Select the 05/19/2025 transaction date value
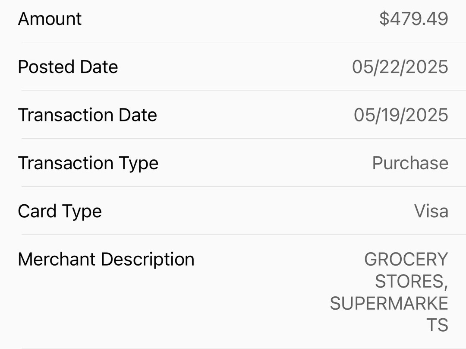The width and height of the screenshot is (466, 349). pyautogui.click(x=401, y=115)
